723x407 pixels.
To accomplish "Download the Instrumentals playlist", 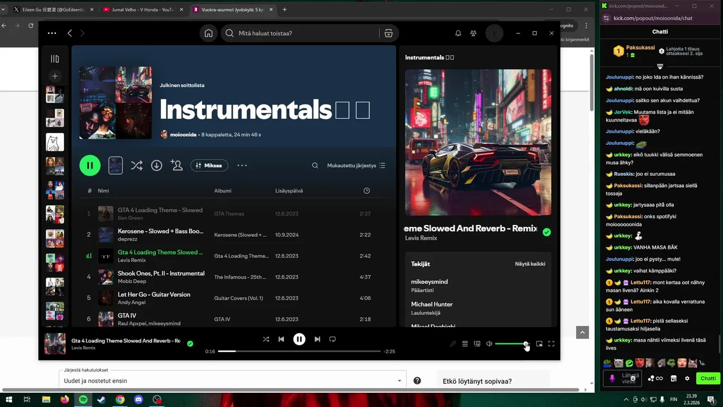I will [156, 166].
